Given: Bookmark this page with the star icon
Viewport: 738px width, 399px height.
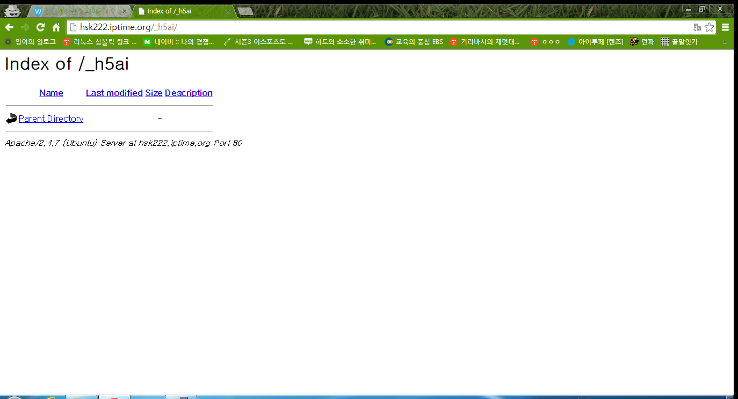Looking at the screenshot, I should click(x=709, y=27).
